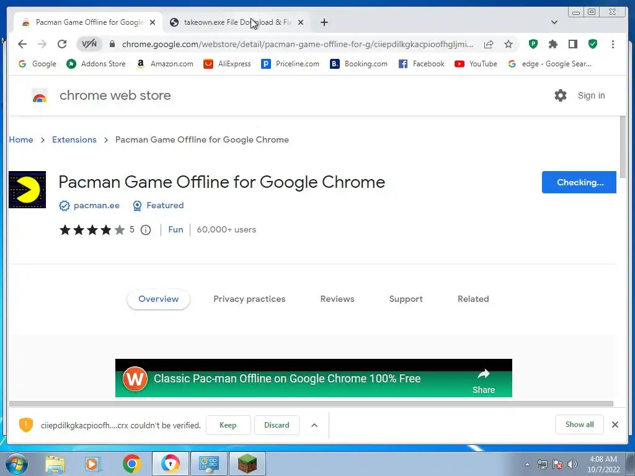Click the forward navigation arrow
This screenshot has height=476, width=635.
(42, 44)
